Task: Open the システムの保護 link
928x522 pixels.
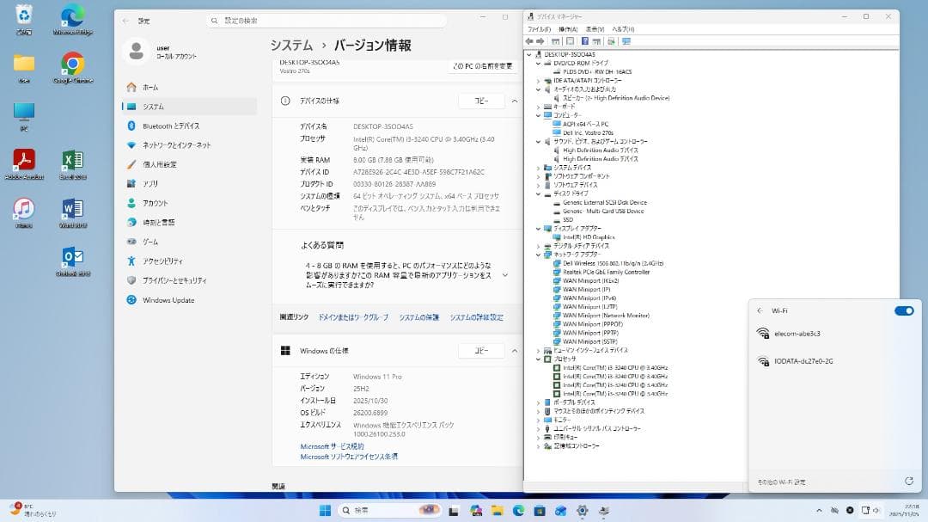Action: pyautogui.click(x=420, y=317)
